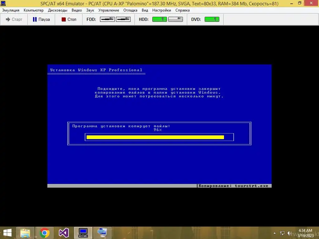This screenshot has height=239, width=319.
Task: Close the emulator window
Action: click(311, 3)
